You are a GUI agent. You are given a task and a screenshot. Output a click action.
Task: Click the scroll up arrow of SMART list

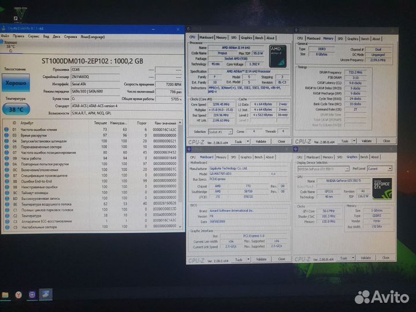click(x=180, y=122)
